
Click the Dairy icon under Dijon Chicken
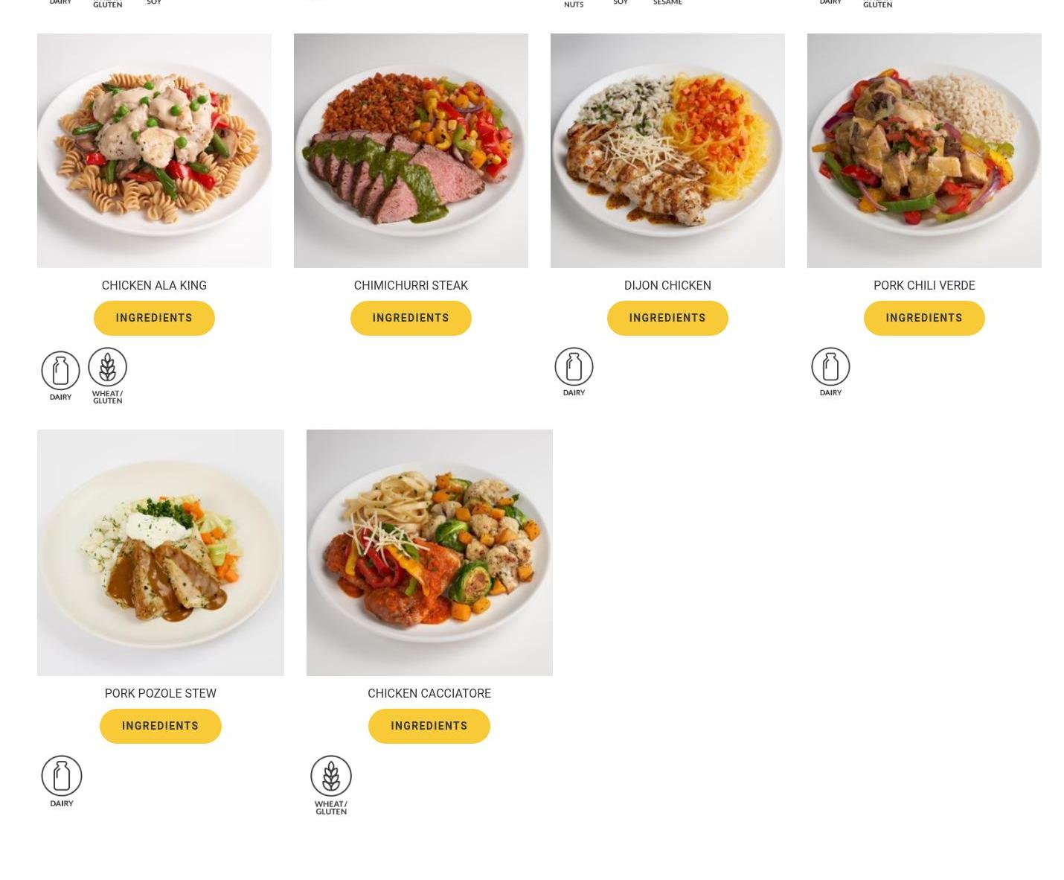574,372
